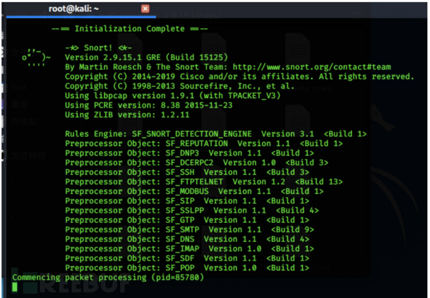Image resolution: width=430 pixels, height=298 pixels.
Task: Click the SF_SNORT_DETECTION_ENGINE rules engine line
Action: (216, 134)
